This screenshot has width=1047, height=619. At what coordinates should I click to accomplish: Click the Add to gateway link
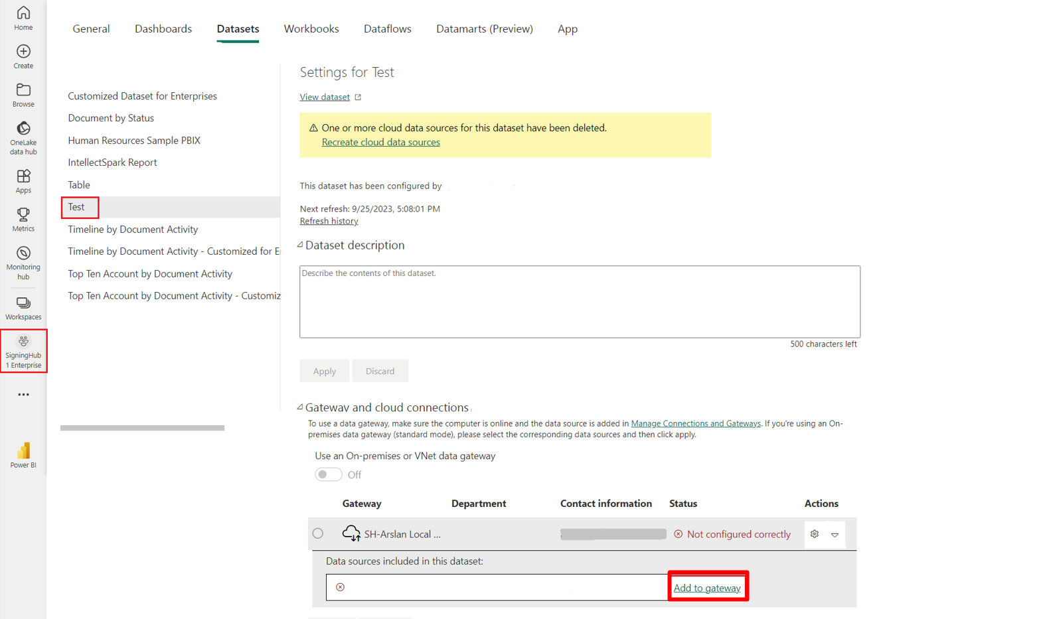[x=707, y=588]
